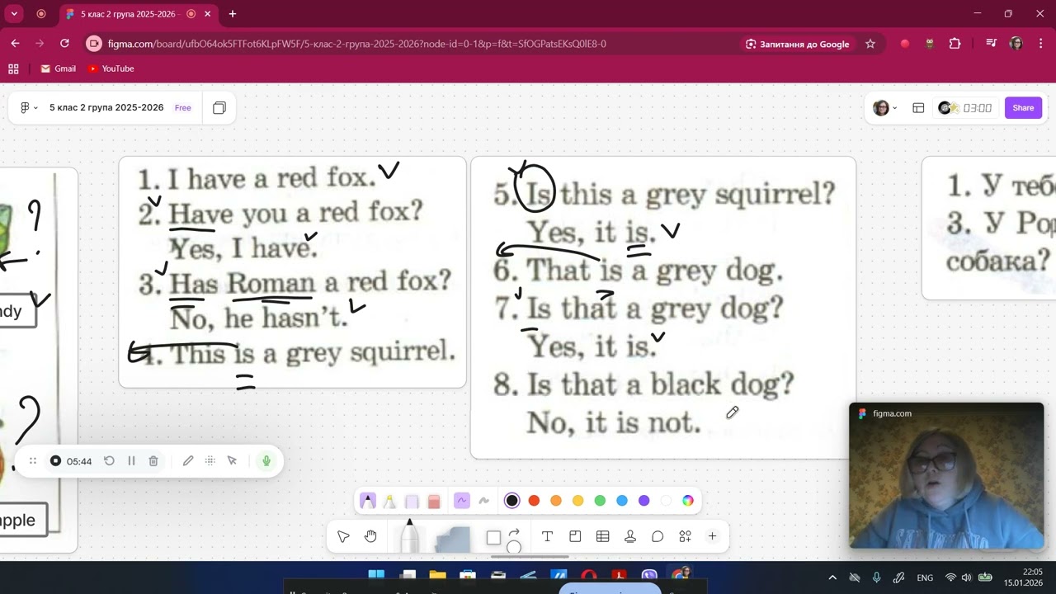Open the Windows Start menu

tap(376, 576)
